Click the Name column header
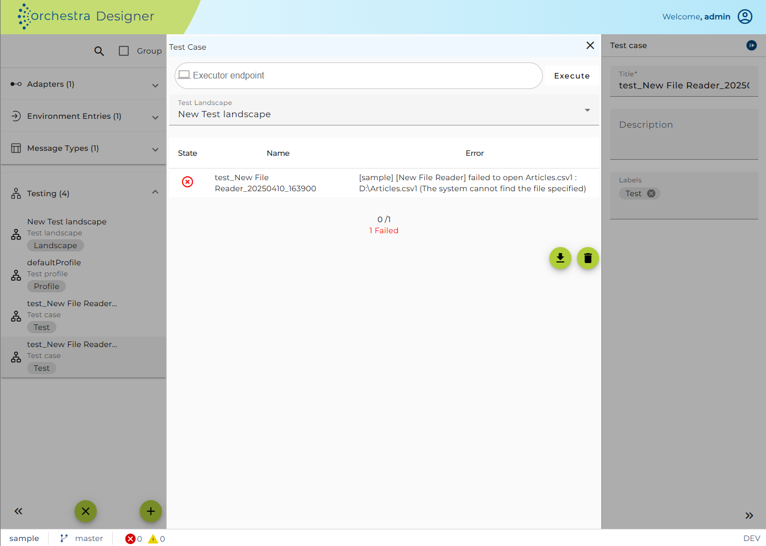 [x=278, y=153]
